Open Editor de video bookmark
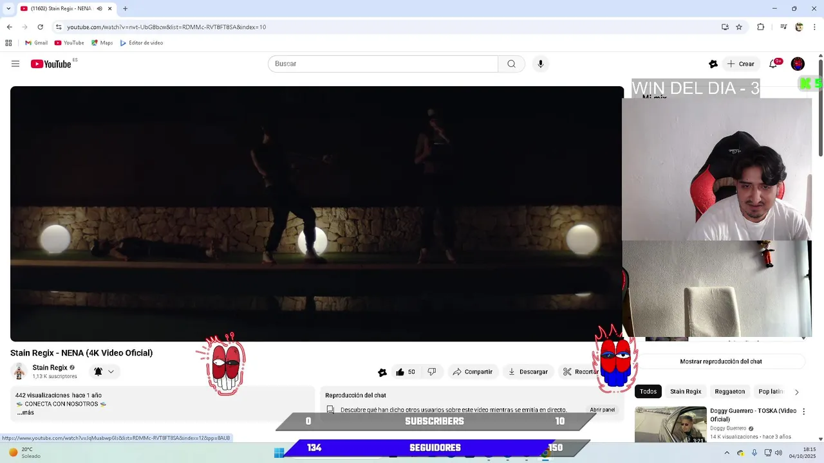This screenshot has width=824, height=463. (141, 43)
